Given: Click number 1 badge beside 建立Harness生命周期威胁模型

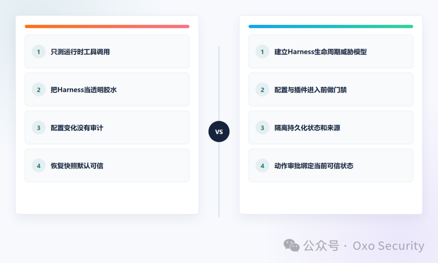Looking at the screenshot, I should (262, 52).
